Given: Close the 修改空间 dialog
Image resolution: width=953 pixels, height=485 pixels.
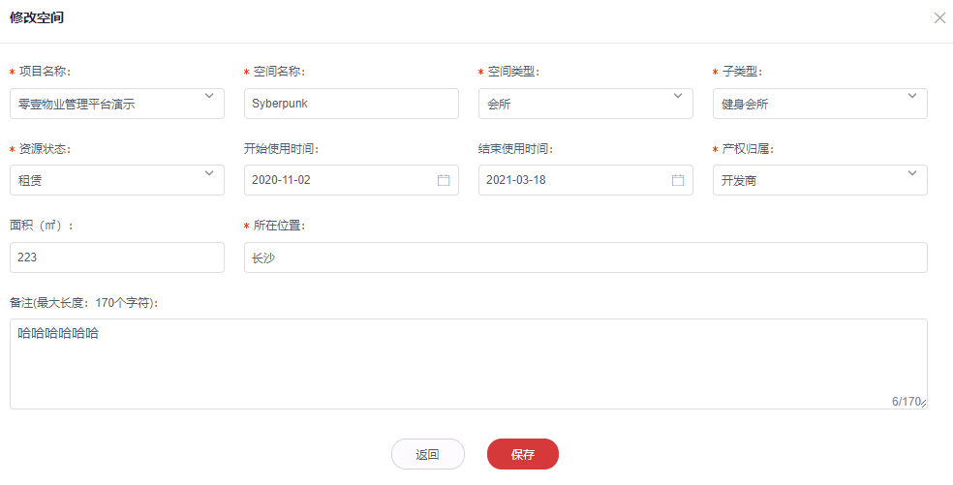Looking at the screenshot, I should [939, 17].
